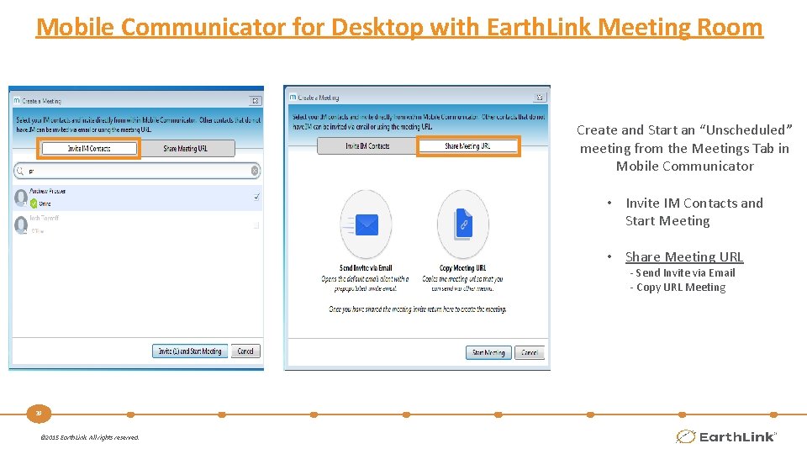Close the left Create a Meeting window
The height and width of the screenshot is (454, 807).
256,101
